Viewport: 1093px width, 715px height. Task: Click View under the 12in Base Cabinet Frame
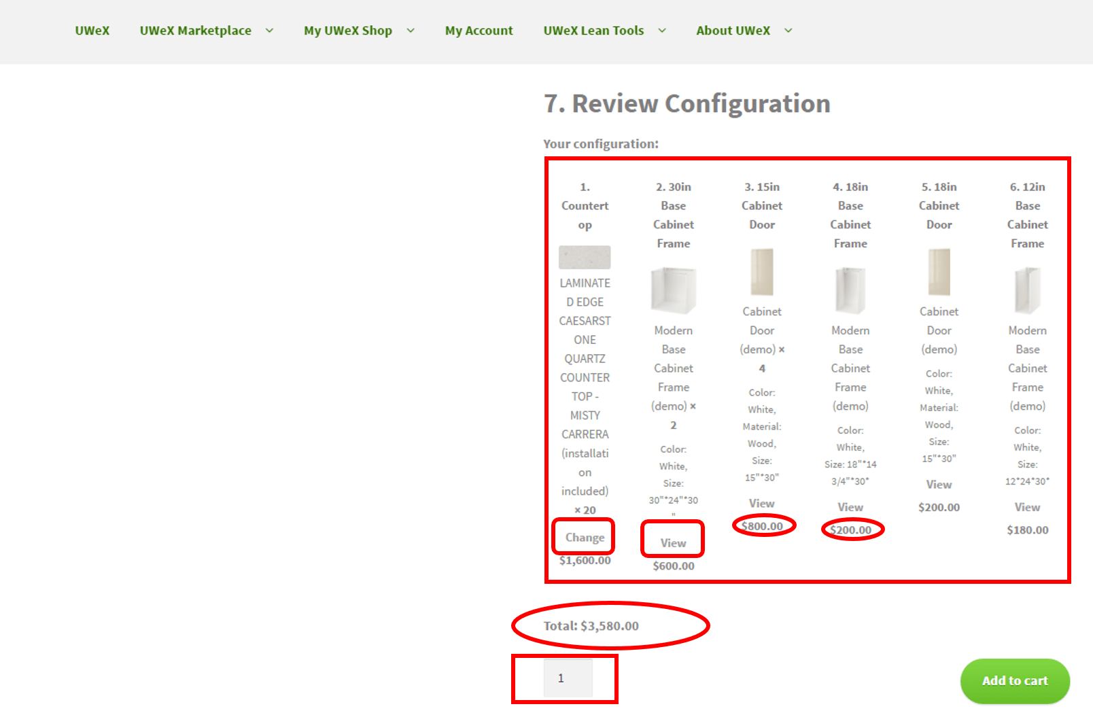(x=1027, y=508)
